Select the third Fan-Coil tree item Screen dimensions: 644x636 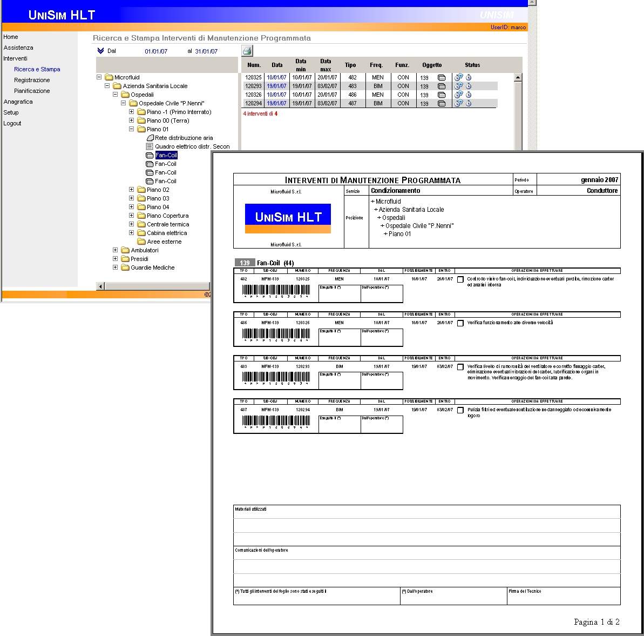tap(166, 172)
